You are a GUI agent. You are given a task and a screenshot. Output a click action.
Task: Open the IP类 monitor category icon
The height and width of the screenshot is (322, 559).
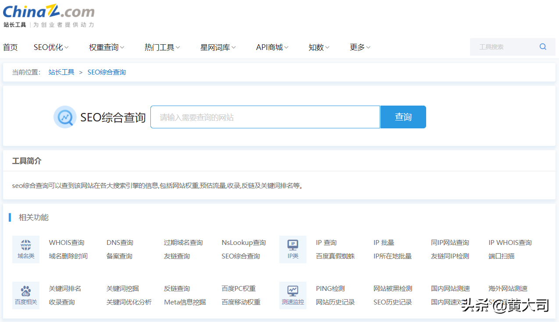(x=292, y=245)
